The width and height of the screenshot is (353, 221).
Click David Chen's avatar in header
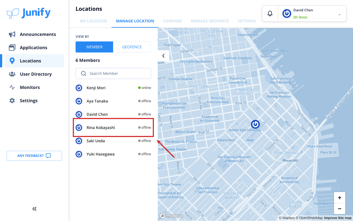click(x=287, y=14)
